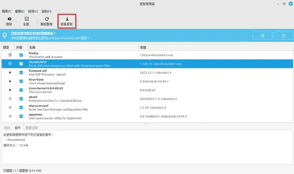This screenshot has width=294, height=174.
Task: Select the Linux kernel 6.8.0-60.63 name
Action: pos(46,88)
